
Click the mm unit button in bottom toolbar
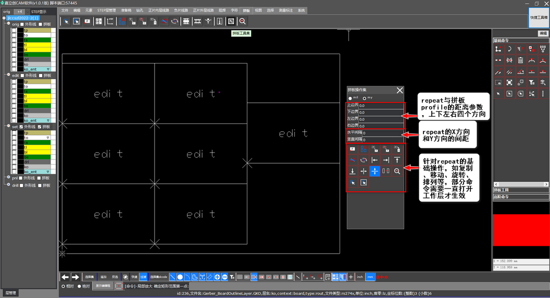370,277
